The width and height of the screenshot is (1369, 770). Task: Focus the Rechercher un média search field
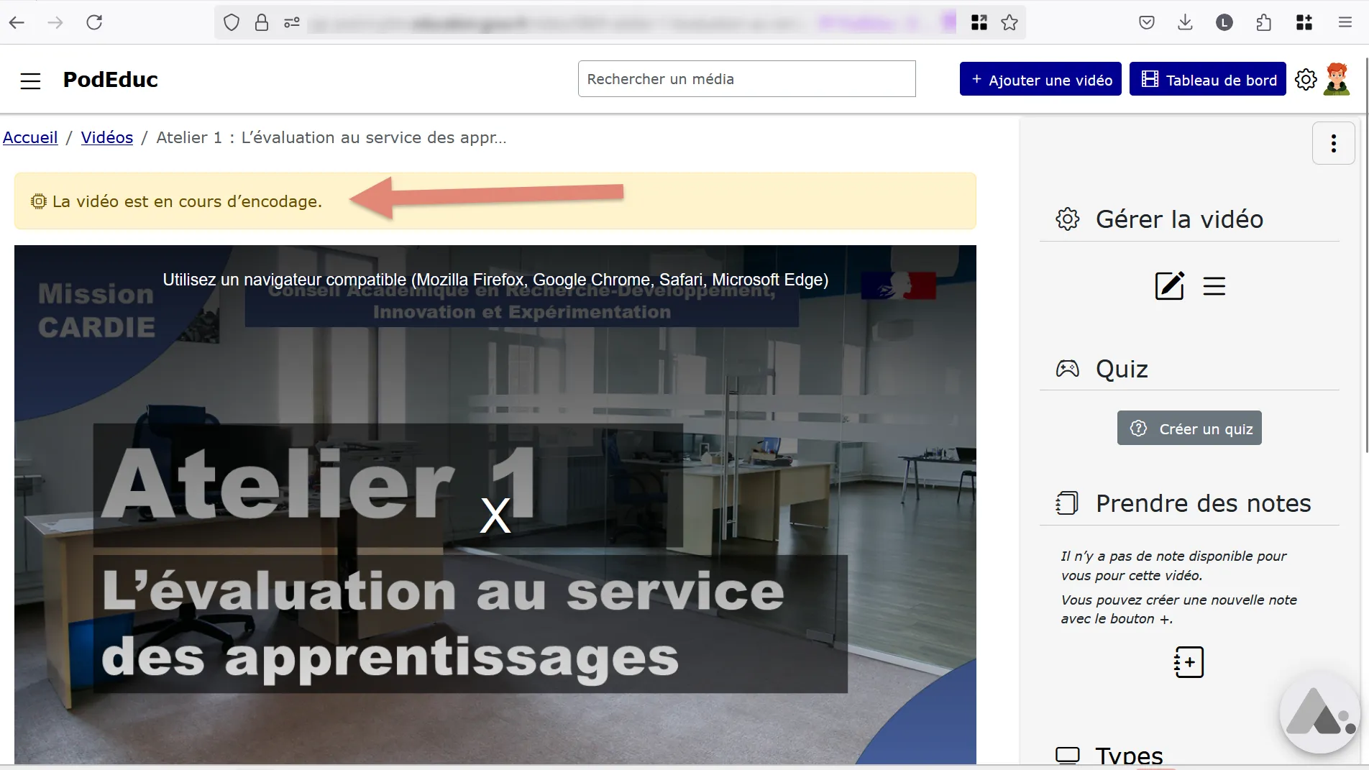[x=746, y=79]
